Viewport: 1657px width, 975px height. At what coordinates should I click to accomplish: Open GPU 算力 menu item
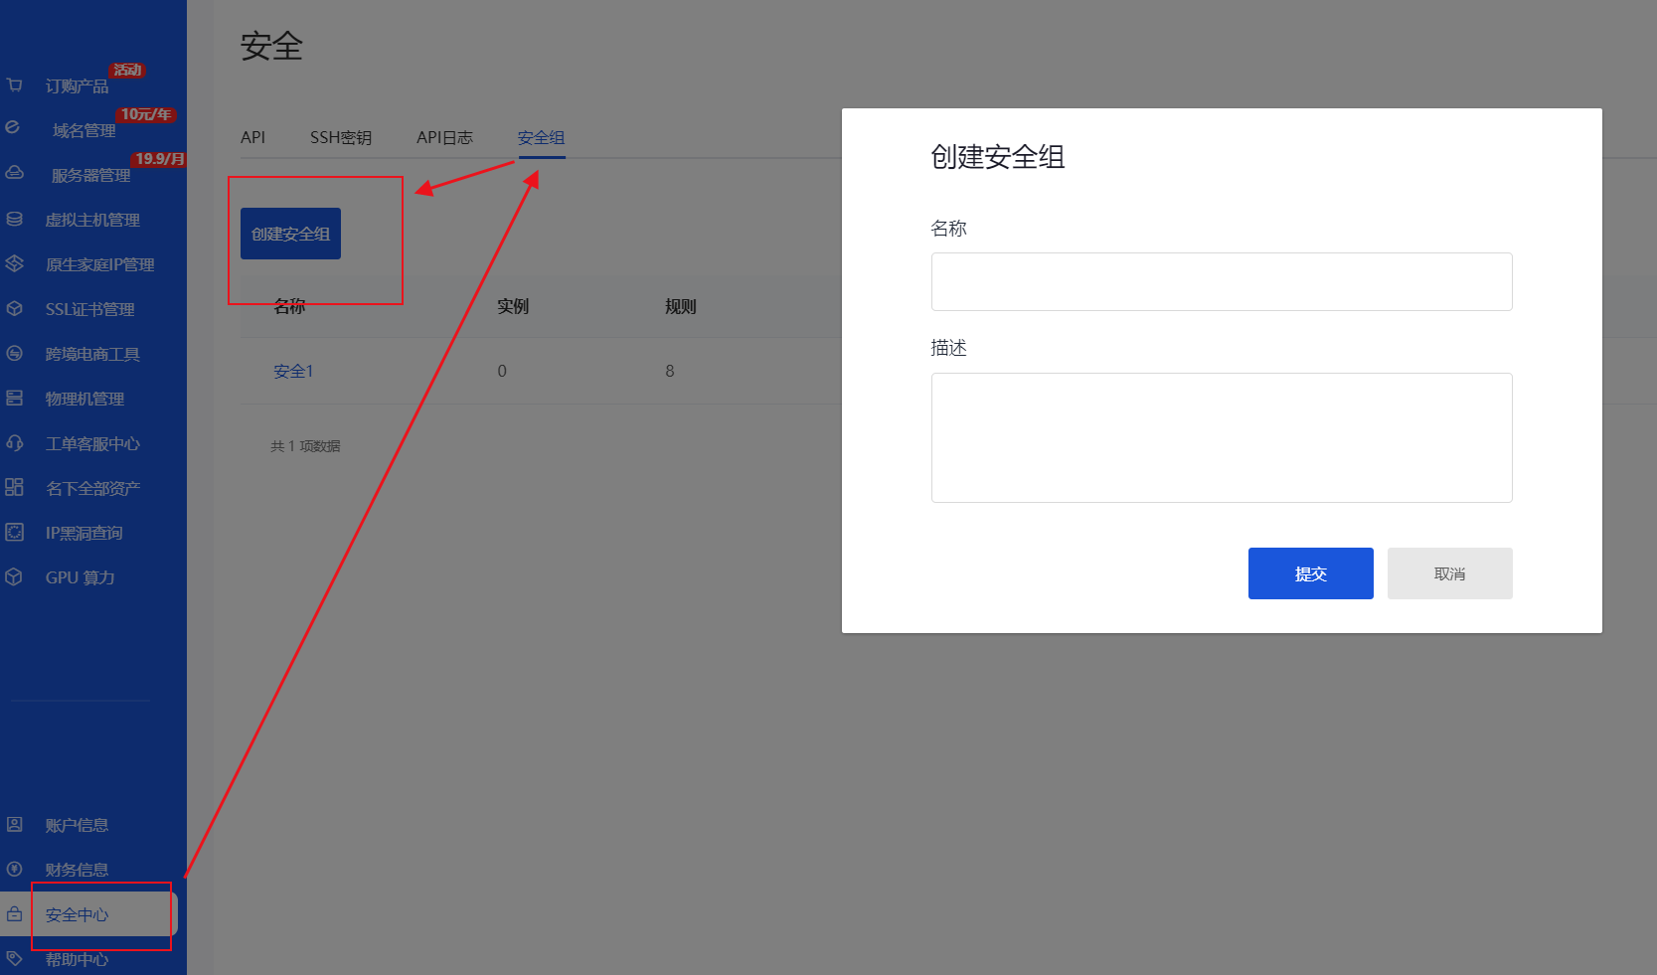[80, 577]
